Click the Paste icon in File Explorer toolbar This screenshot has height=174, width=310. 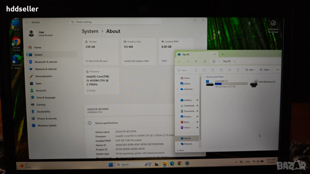click(x=213, y=70)
